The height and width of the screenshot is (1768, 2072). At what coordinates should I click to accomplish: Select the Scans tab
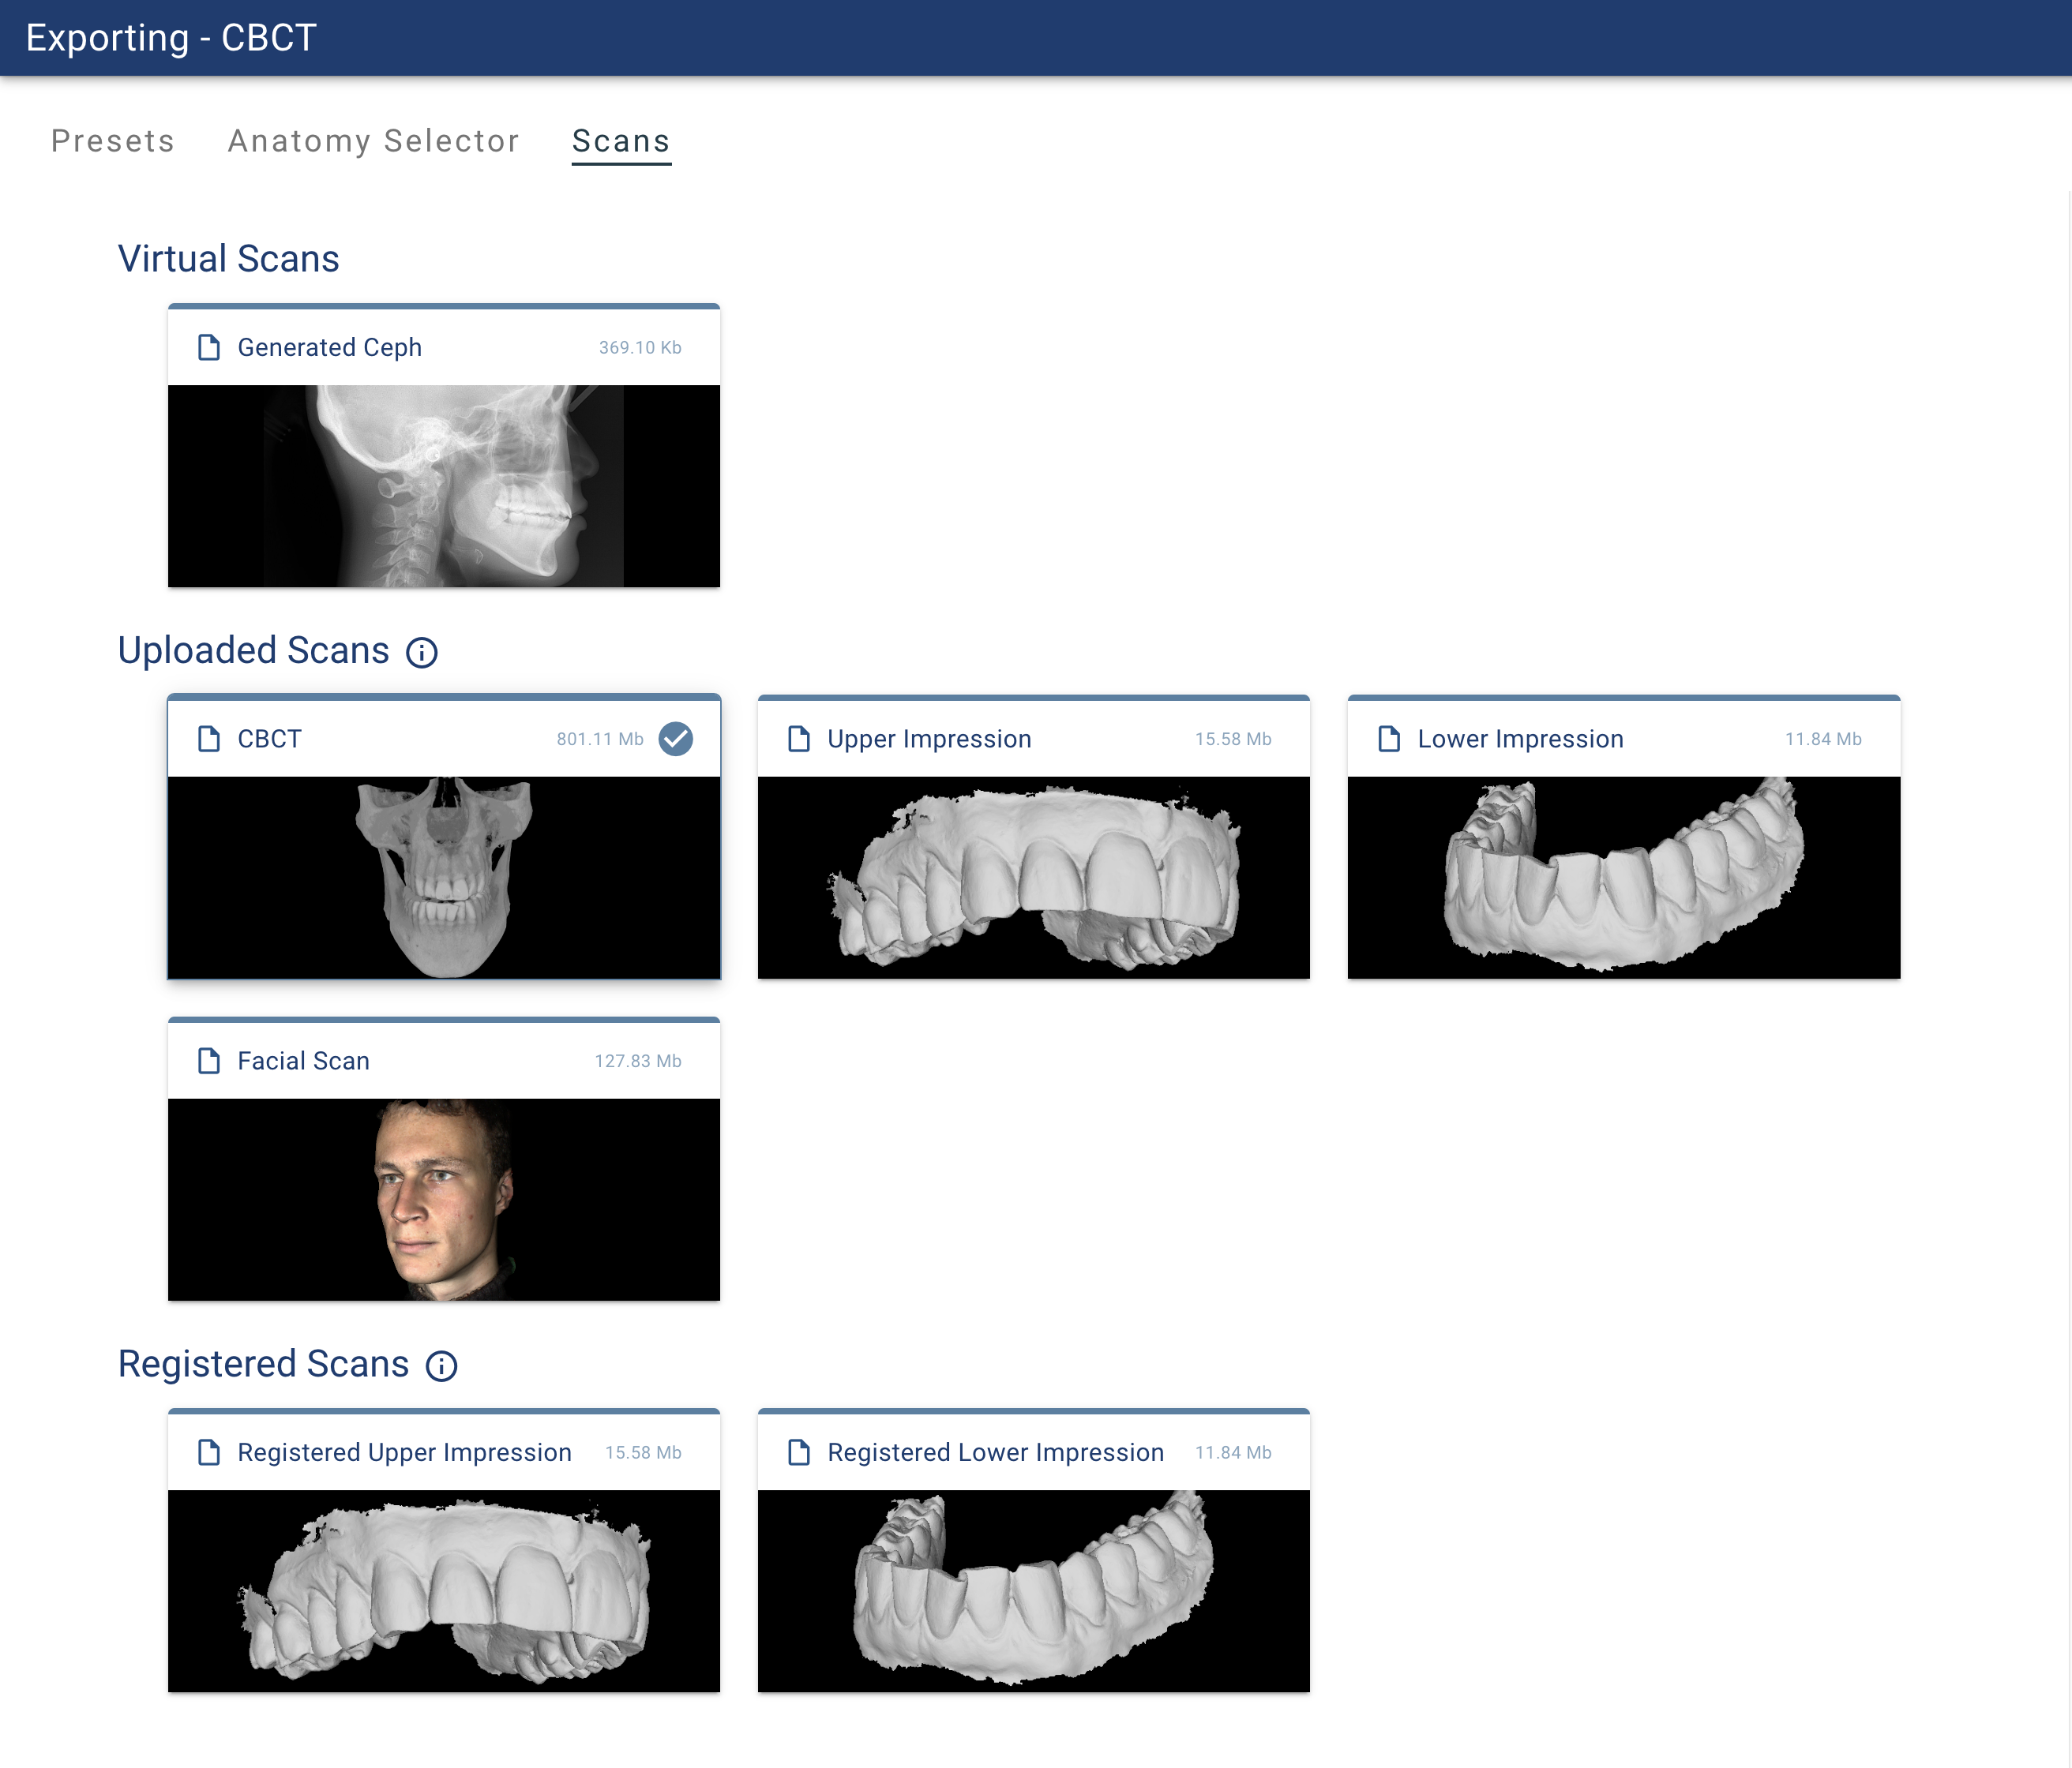pyautogui.click(x=621, y=141)
